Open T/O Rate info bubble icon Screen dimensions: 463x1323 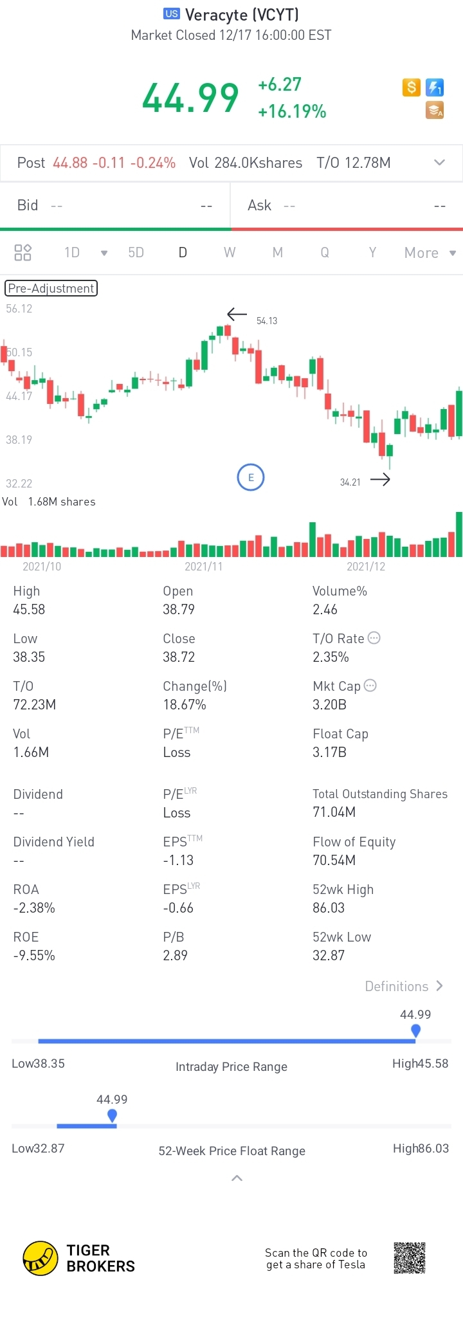(x=374, y=638)
